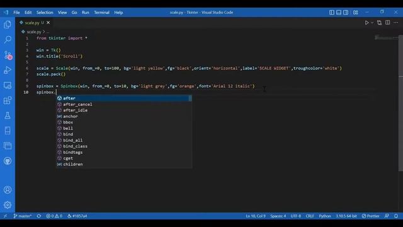The height and width of the screenshot is (227, 403).
Task: Open the Search view
Action: (8, 40)
